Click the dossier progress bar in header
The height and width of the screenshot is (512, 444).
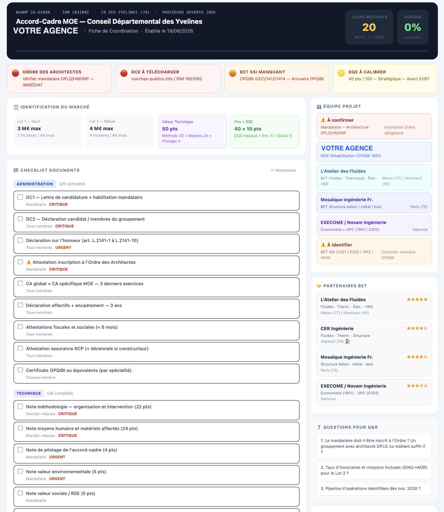[x=222, y=51]
